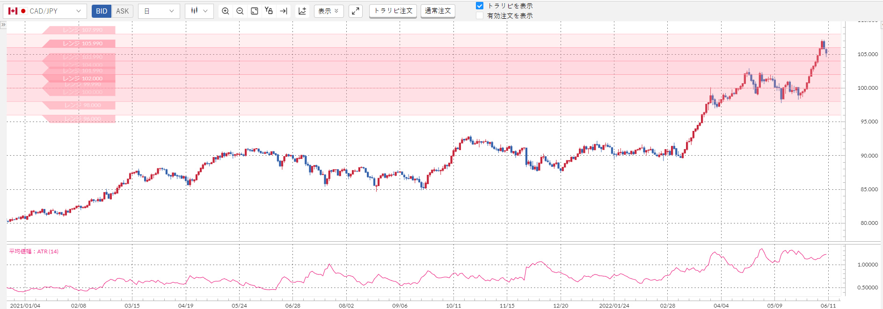
Task: Select the レンジ 107.990 label
Action: 79,30
